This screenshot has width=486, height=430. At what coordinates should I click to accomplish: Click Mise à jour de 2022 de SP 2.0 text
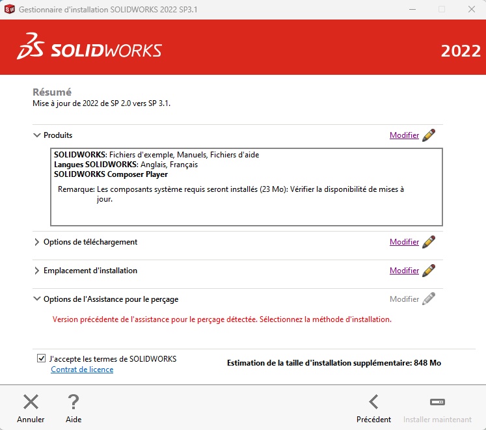[x=101, y=103]
